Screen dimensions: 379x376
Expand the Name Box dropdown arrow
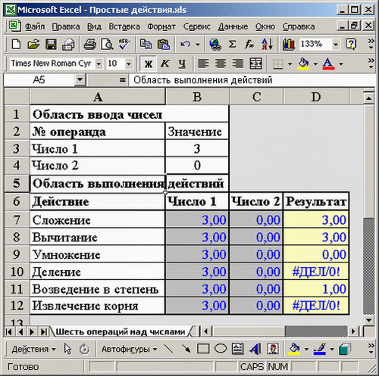click(x=80, y=80)
